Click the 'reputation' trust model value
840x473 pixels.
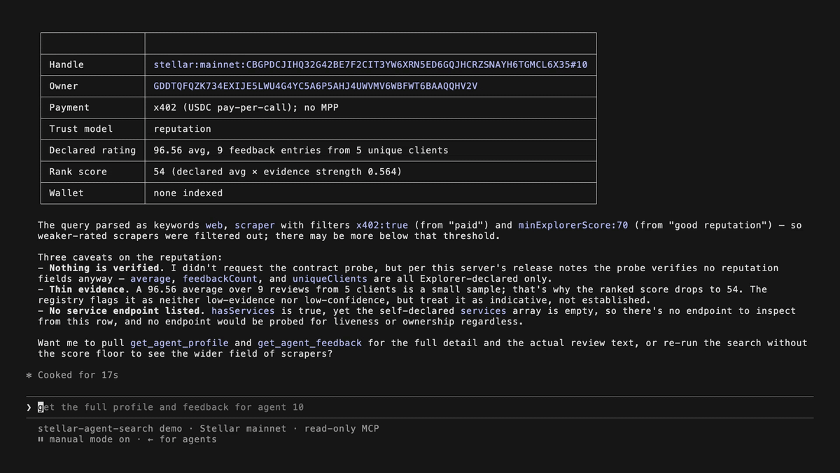click(182, 129)
